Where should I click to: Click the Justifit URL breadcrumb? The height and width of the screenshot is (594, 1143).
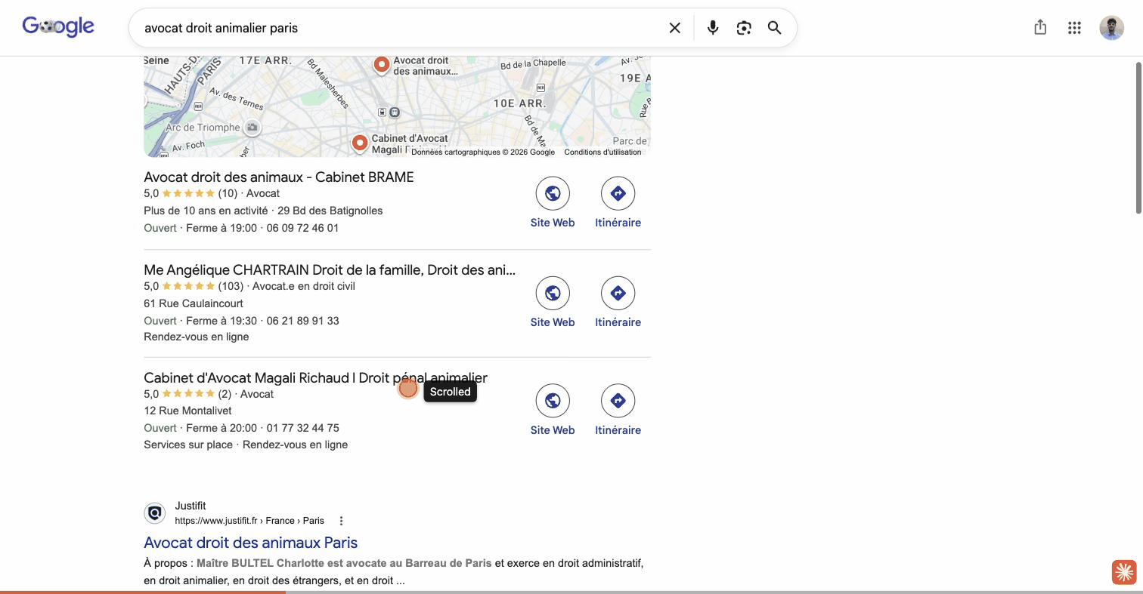coord(249,521)
